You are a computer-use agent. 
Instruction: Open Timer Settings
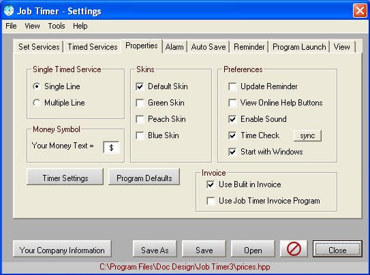(65, 177)
